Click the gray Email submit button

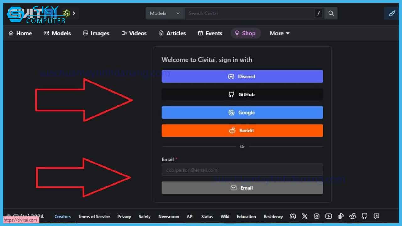pyautogui.click(x=242, y=188)
